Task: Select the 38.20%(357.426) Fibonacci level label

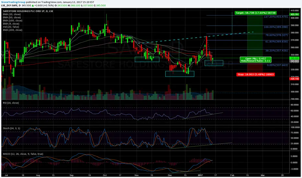Action: tap(277, 50)
